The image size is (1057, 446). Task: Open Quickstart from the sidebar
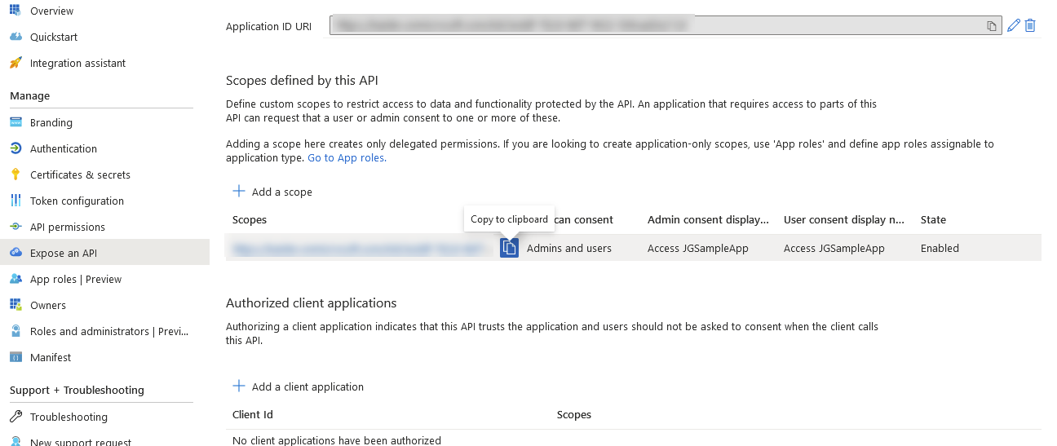(54, 38)
